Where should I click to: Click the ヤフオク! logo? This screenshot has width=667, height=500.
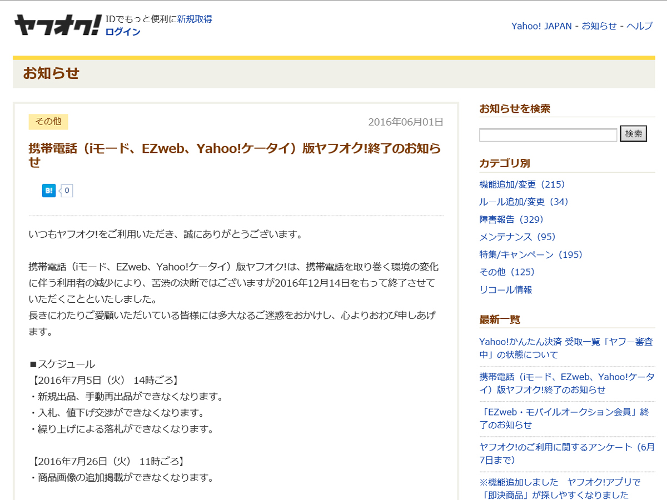(x=58, y=26)
